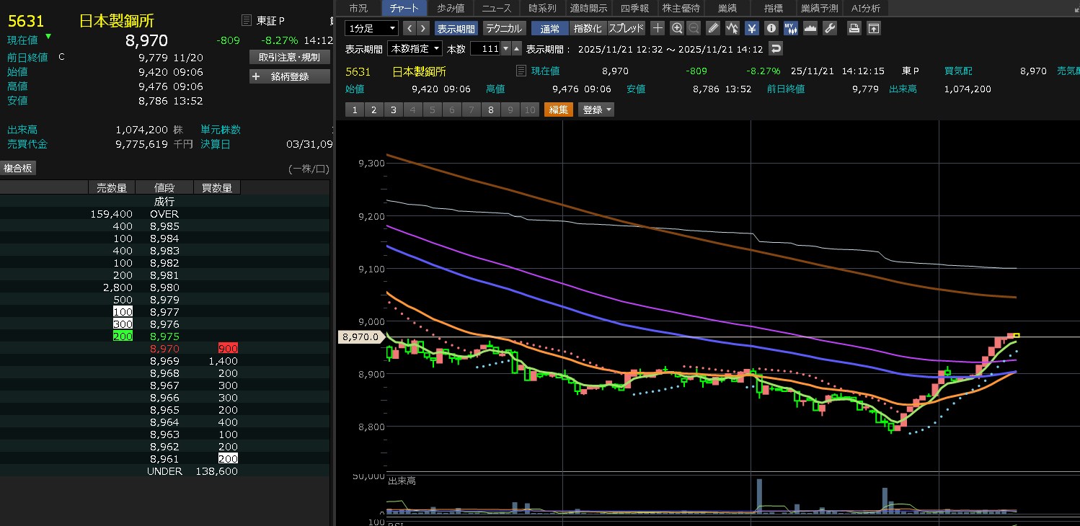The height and width of the screenshot is (526, 1080).
Task: Click the 8,970.0 price level marker
Action: tap(362, 336)
